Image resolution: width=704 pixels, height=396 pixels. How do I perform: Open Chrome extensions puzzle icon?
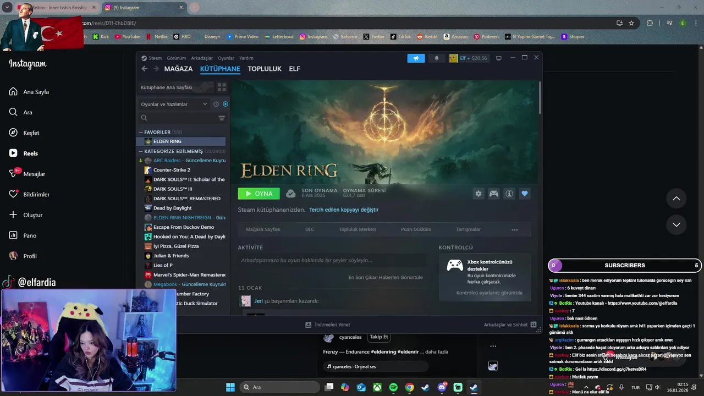click(650, 23)
